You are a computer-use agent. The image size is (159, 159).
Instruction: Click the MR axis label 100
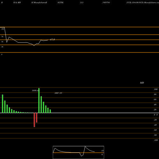(156, 89)
